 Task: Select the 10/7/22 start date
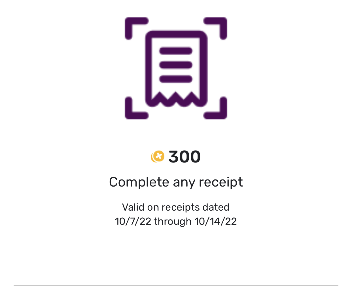pos(133,221)
